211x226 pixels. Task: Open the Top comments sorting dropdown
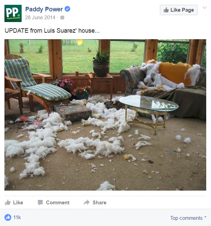point(188,218)
